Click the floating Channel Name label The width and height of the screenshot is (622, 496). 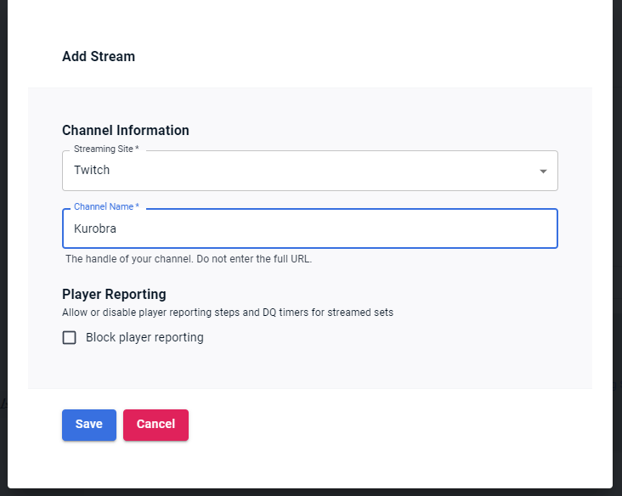pos(106,206)
